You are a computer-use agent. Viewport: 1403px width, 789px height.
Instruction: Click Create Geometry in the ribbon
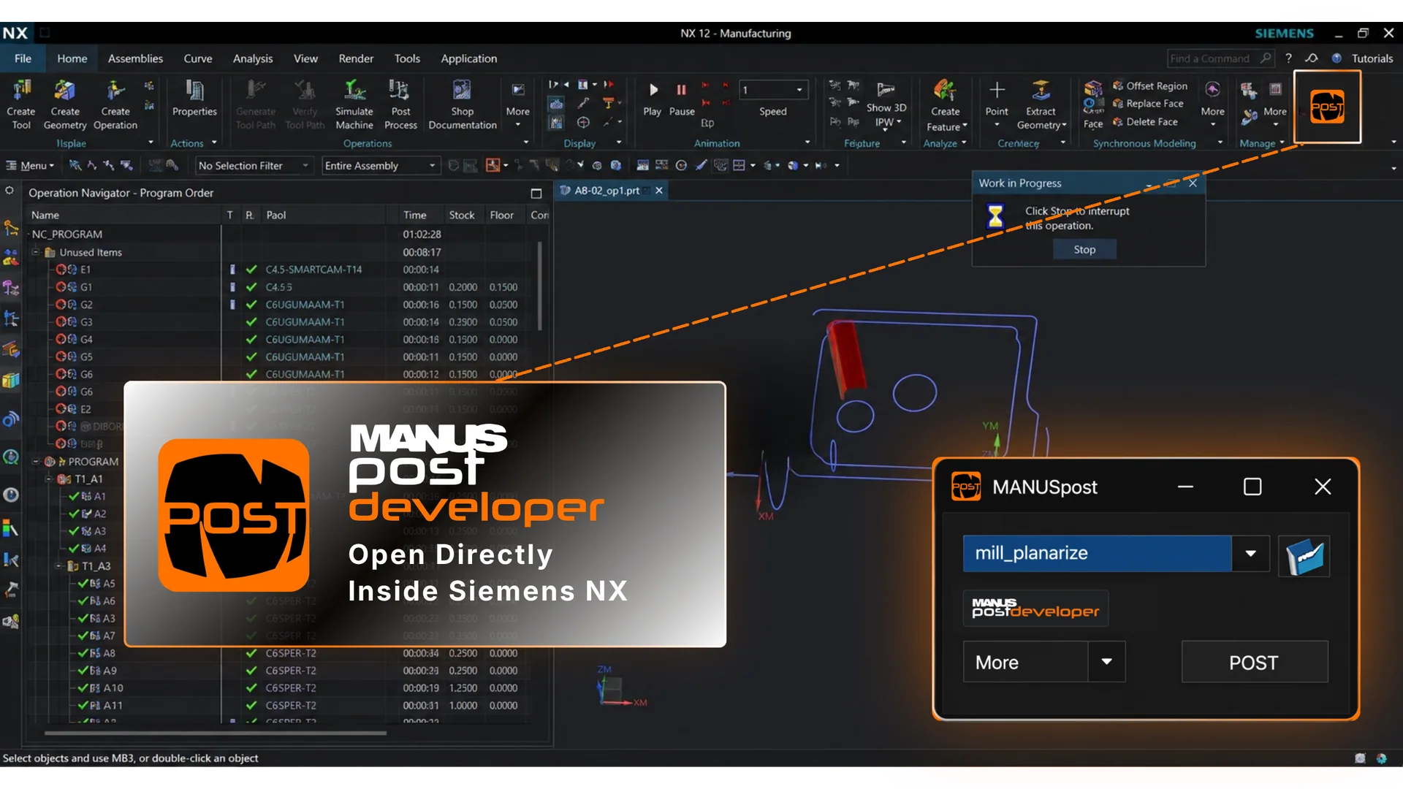coord(64,104)
